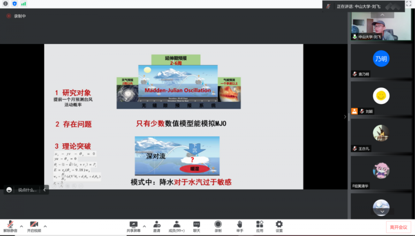
Task: Open meeting 设置 settings
Action: click(279, 226)
